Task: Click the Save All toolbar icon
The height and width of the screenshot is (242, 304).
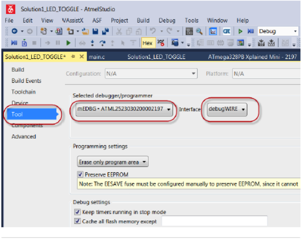Action: (105, 32)
